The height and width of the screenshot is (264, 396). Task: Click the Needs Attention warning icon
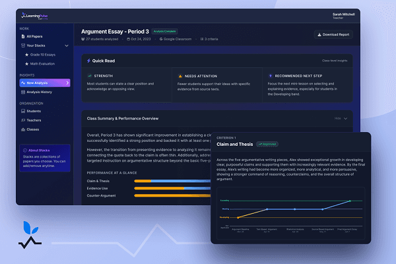click(x=180, y=76)
